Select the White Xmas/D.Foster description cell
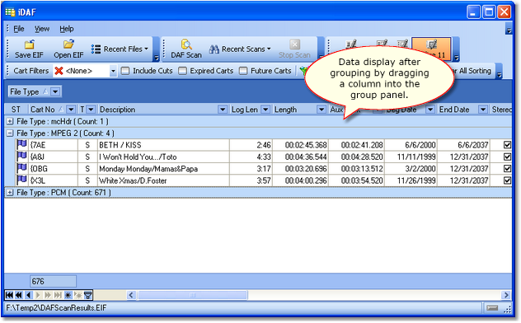 click(163, 180)
